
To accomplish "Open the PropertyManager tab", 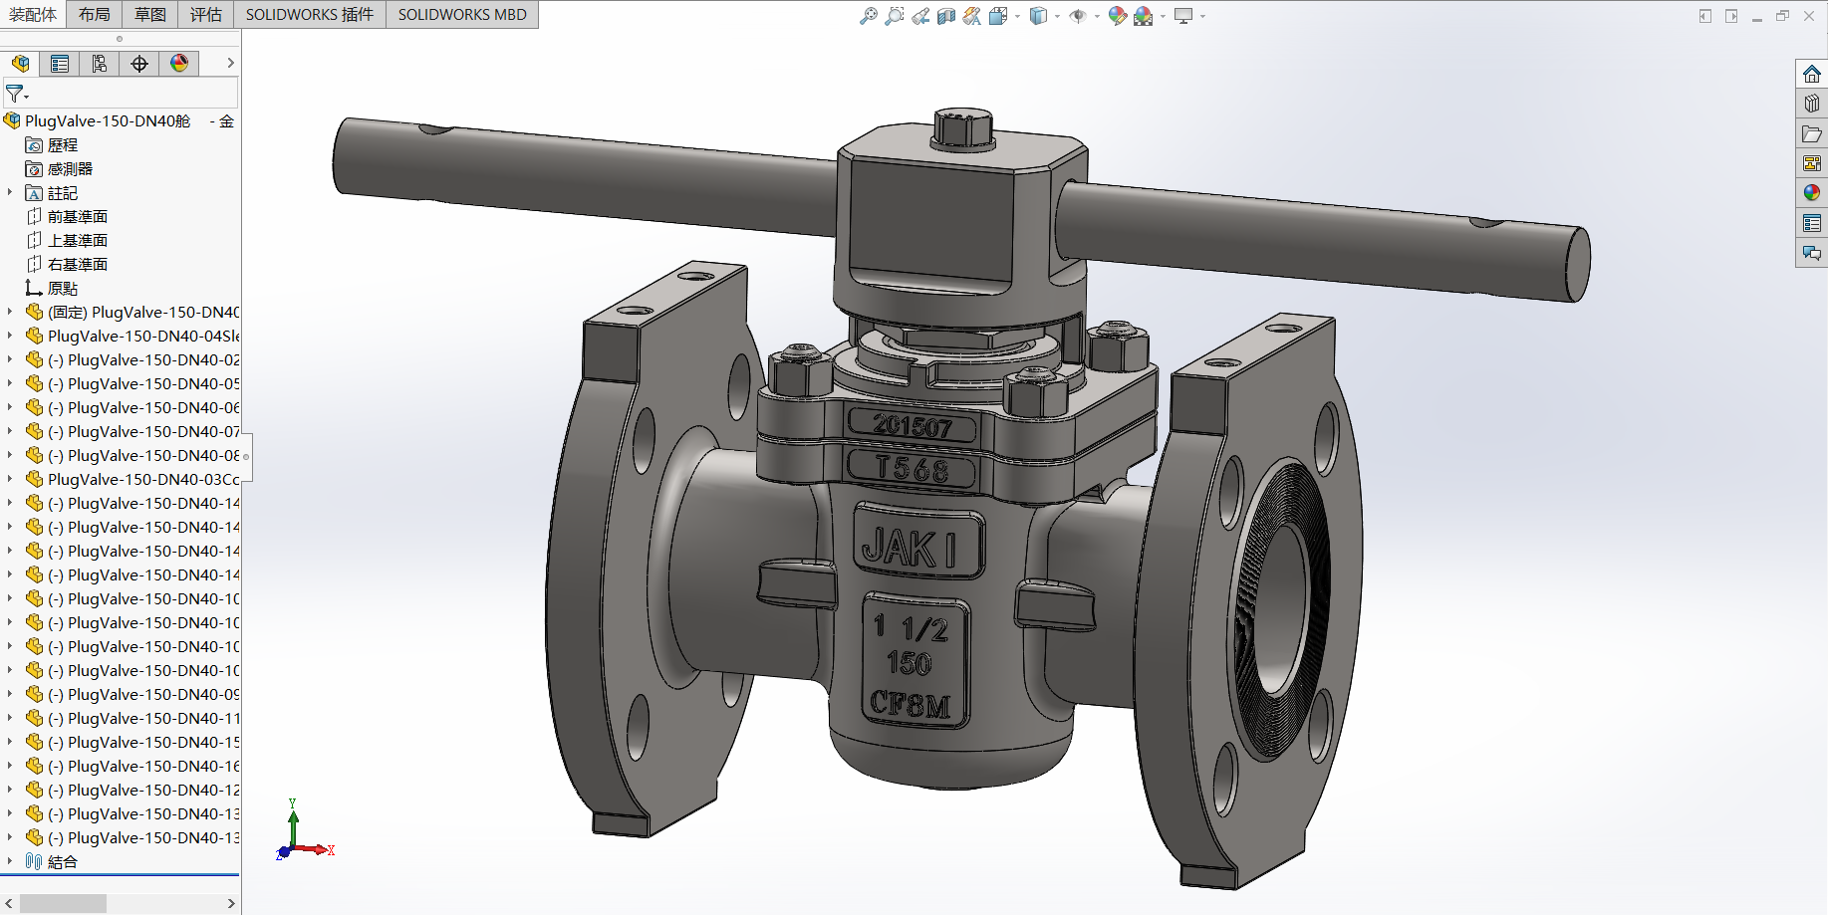I will coord(60,64).
